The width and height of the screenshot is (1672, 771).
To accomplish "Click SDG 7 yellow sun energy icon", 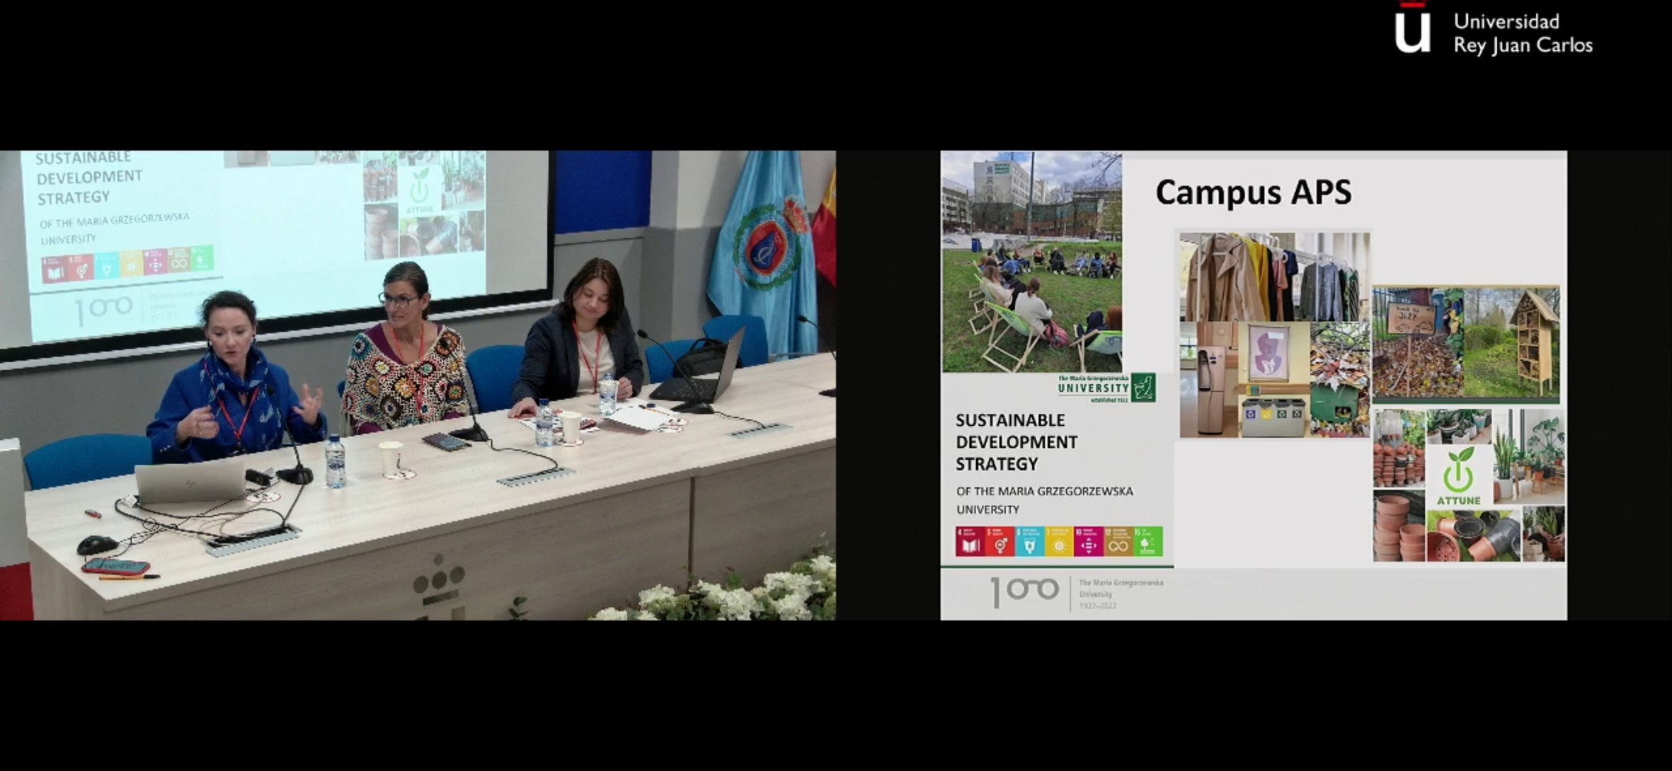I will click(x=1058, y=542).
